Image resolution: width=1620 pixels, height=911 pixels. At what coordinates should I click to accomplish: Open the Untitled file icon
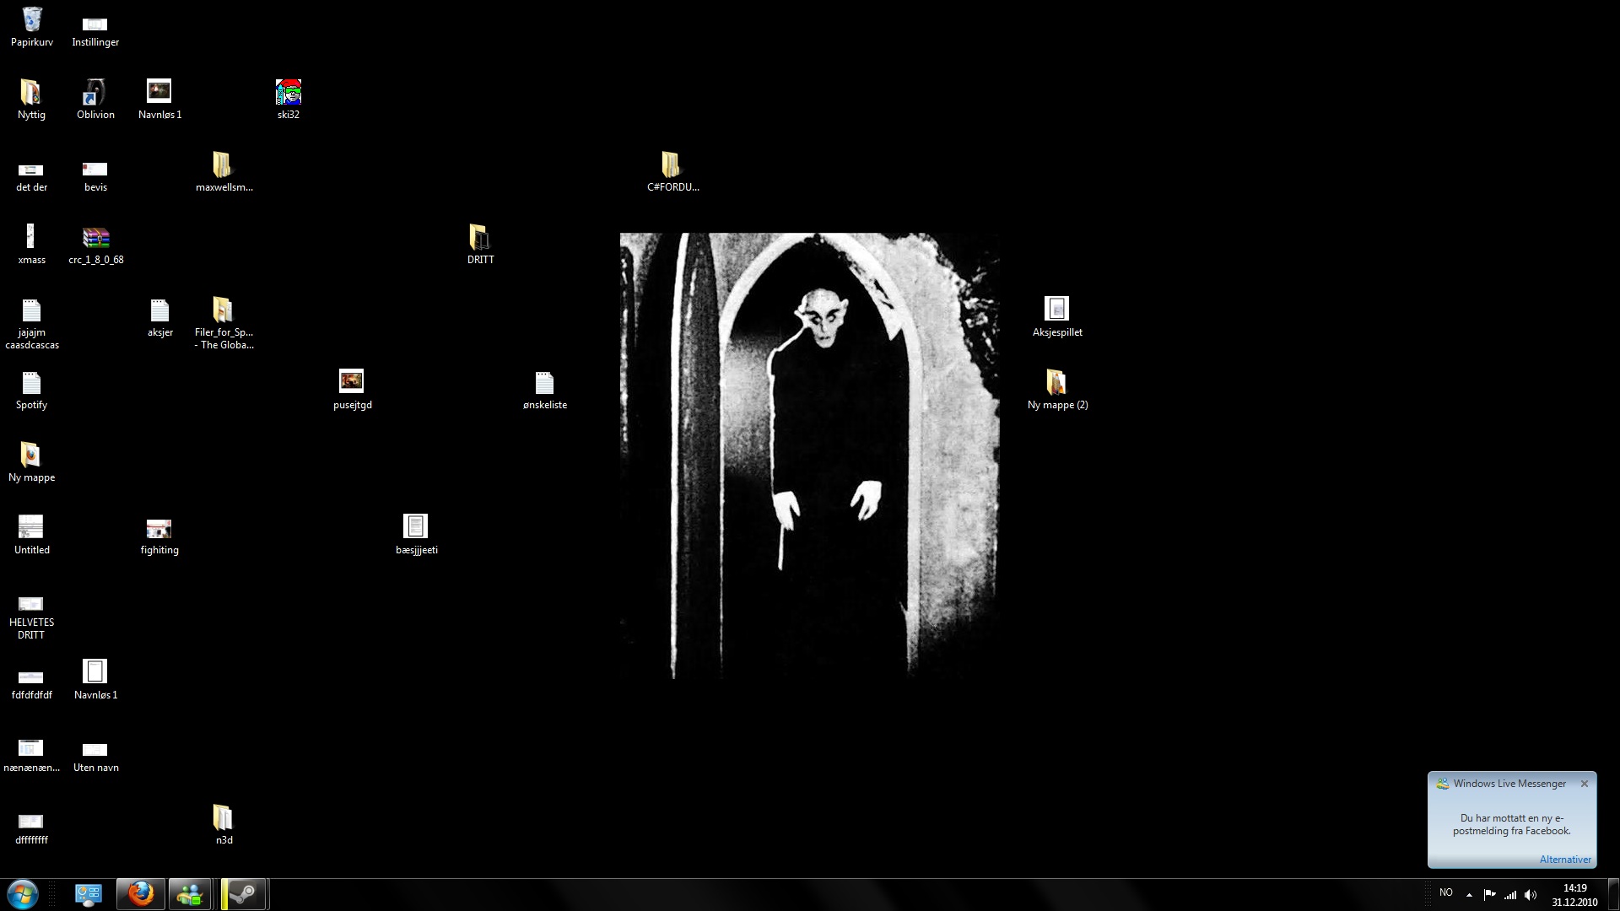[x=31, y=535]
